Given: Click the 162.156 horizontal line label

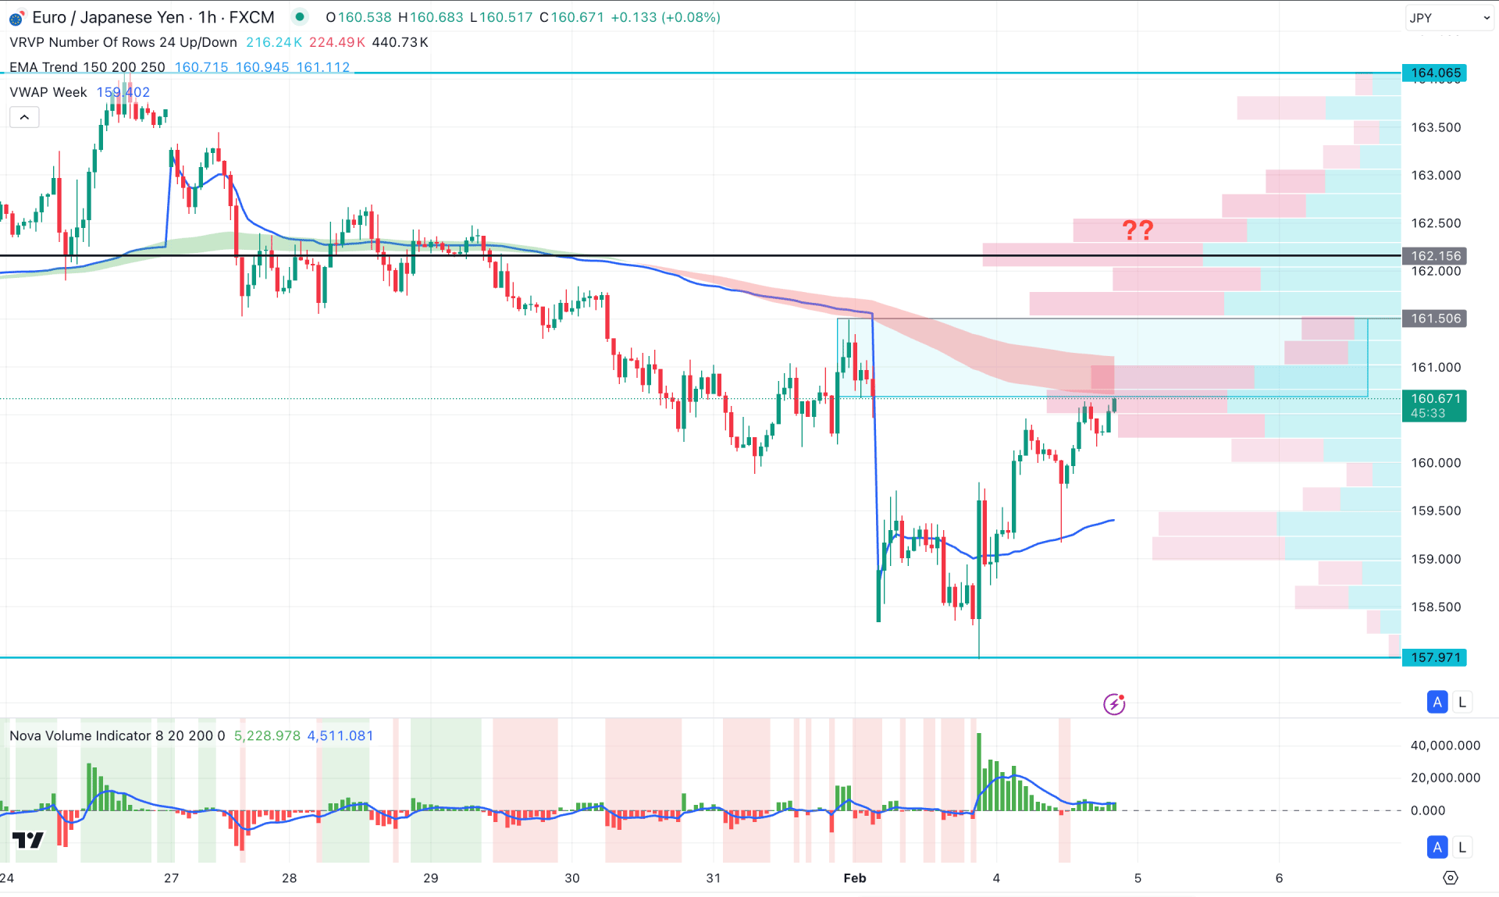Looking at the screenshot, I should 1435,255.
